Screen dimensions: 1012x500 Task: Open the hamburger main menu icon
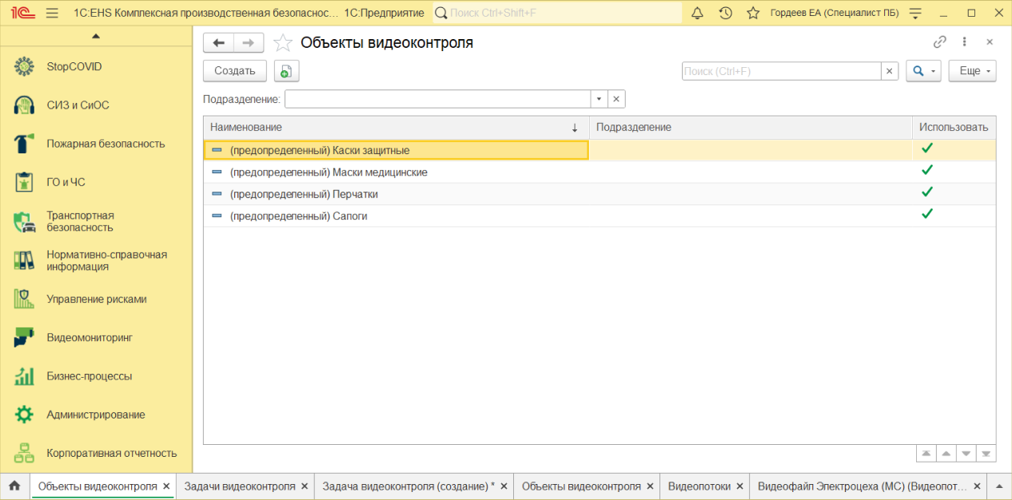[53, 13]
